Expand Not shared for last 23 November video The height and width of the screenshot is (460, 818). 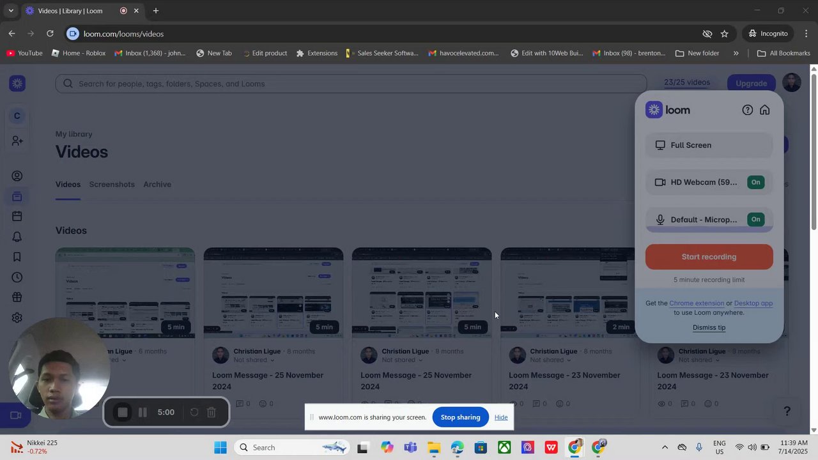699,360
